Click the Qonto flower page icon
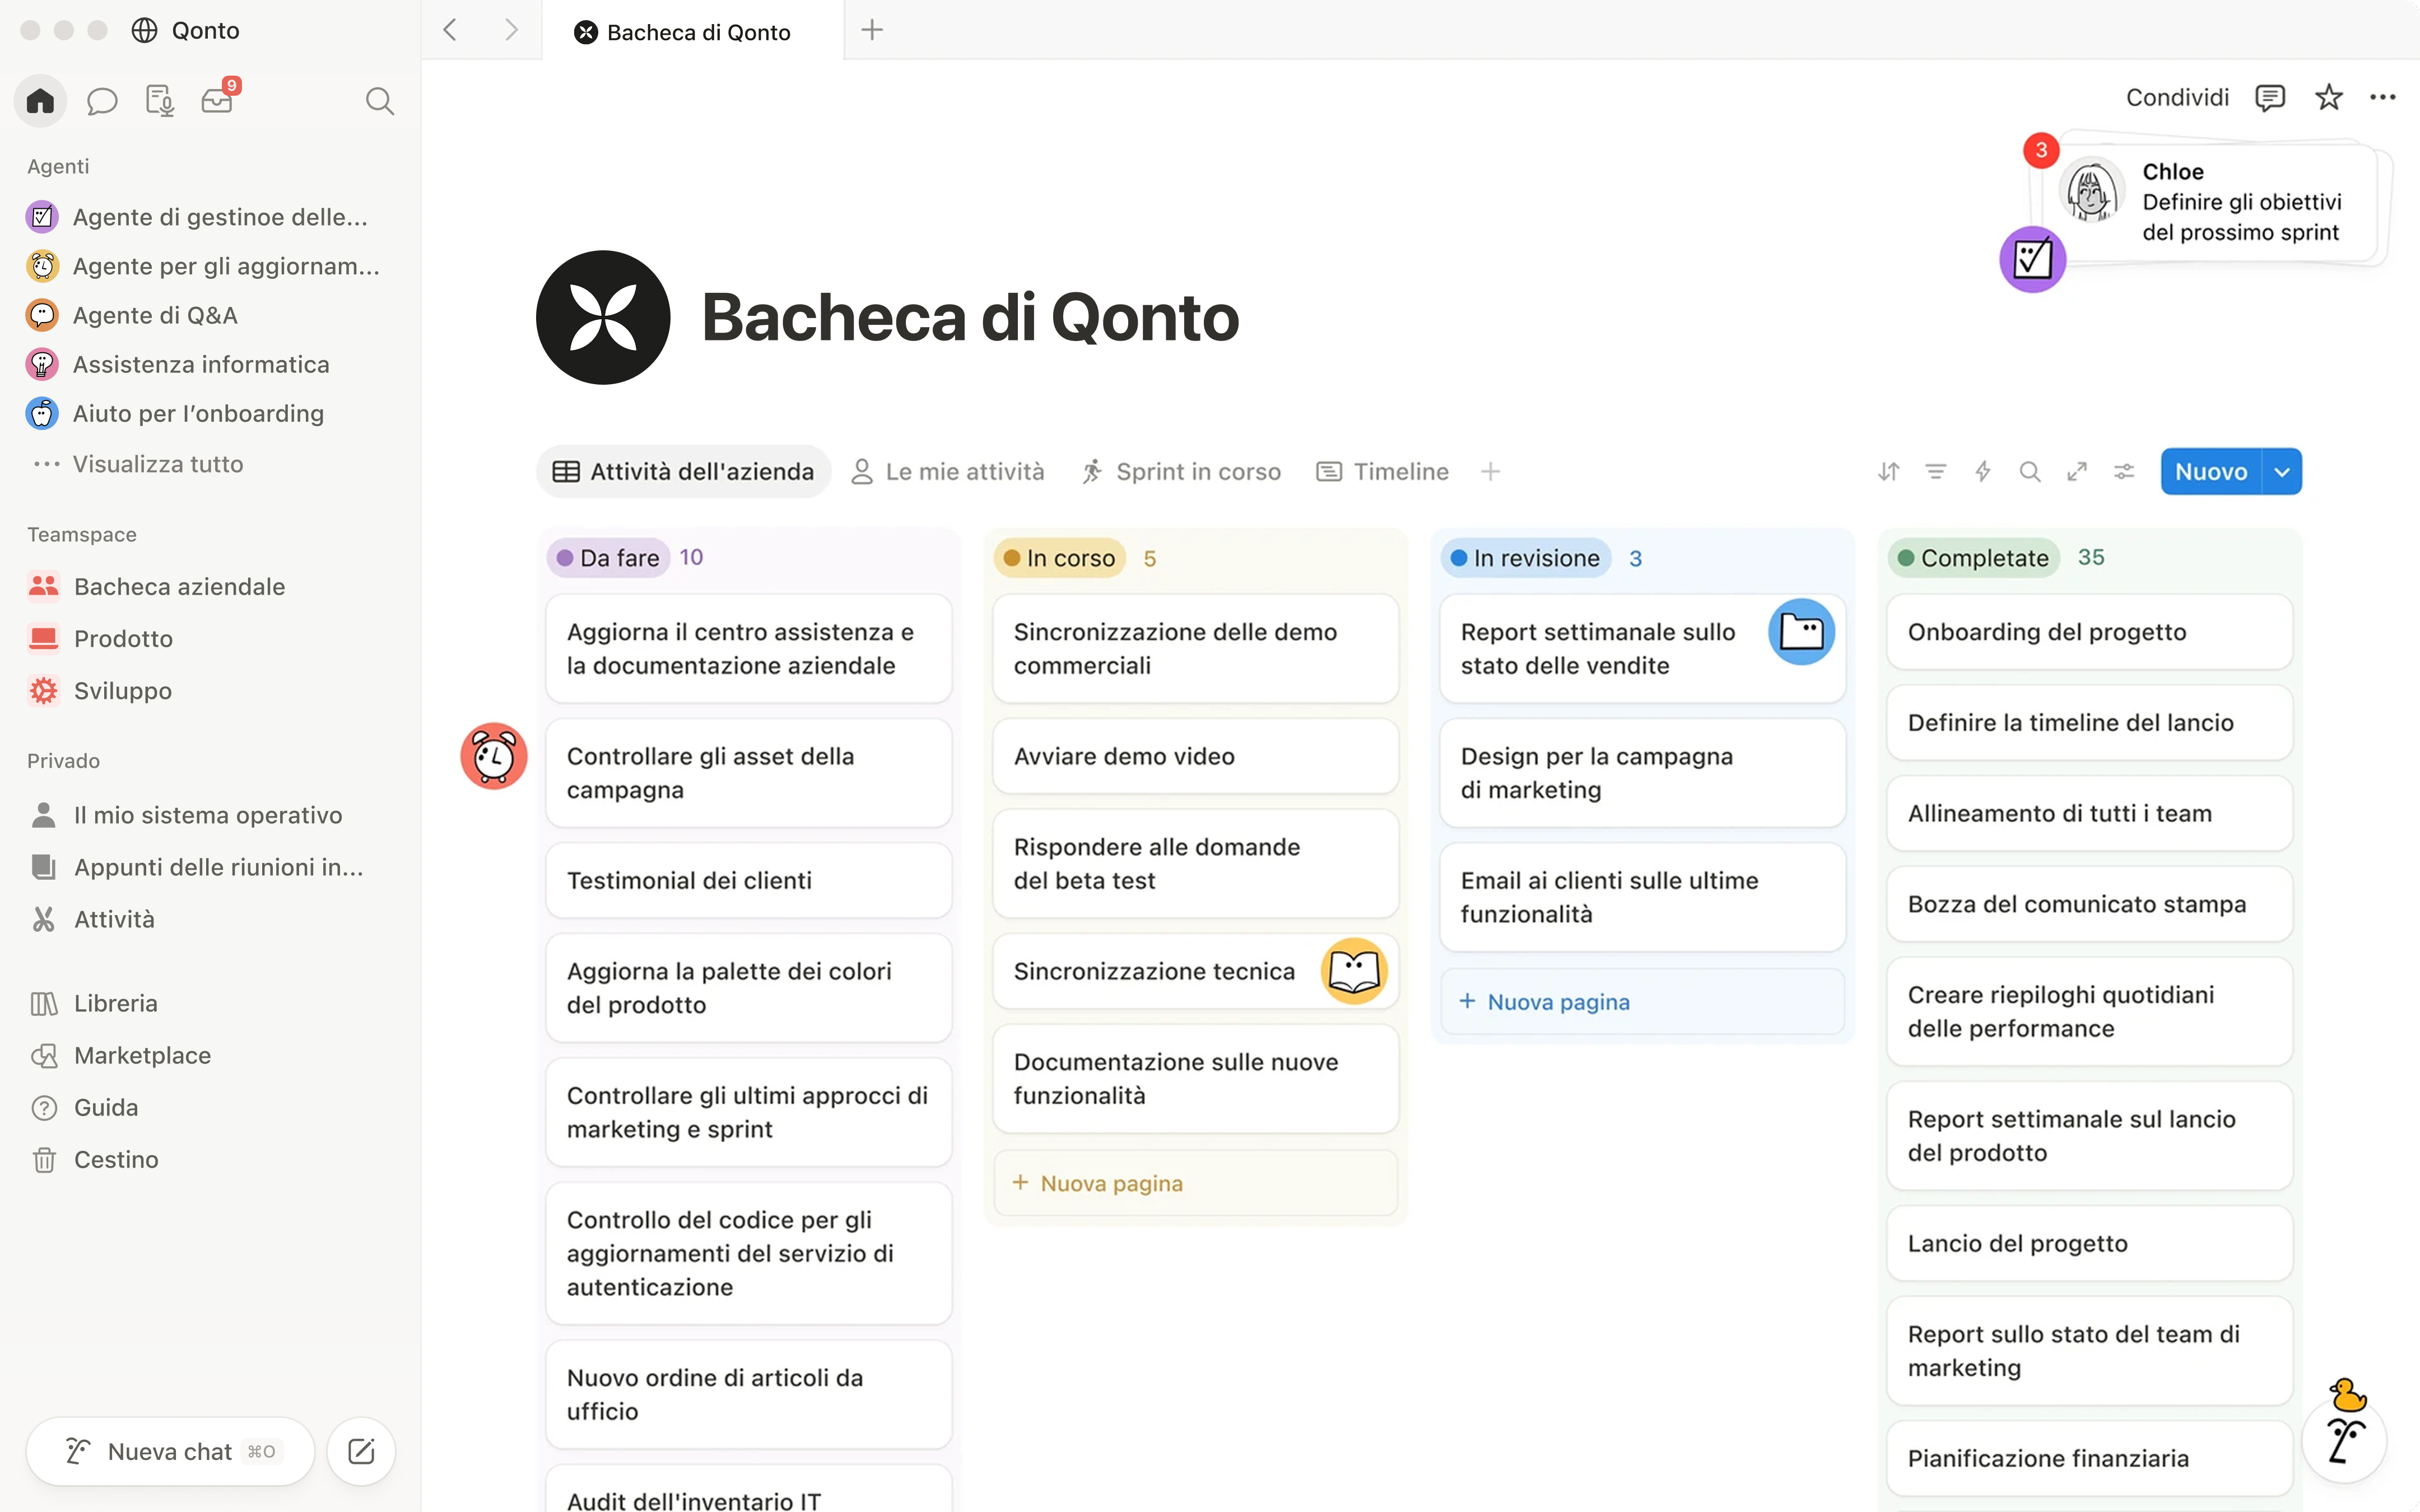The height and width of the screenshot is (1512, 2420). click(x=603, y=317)
